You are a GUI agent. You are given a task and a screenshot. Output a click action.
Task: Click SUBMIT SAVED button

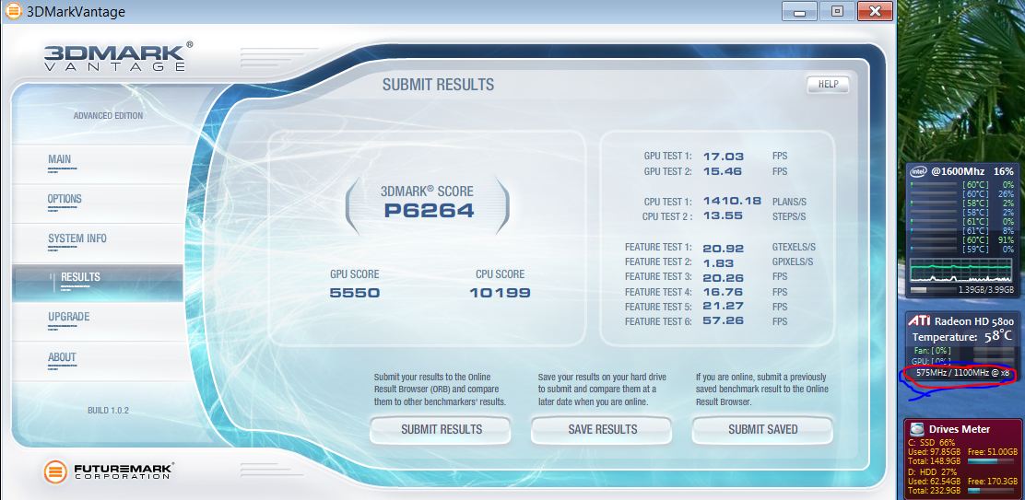[x=763, y=429]
